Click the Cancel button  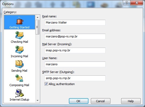click(101, 101)
